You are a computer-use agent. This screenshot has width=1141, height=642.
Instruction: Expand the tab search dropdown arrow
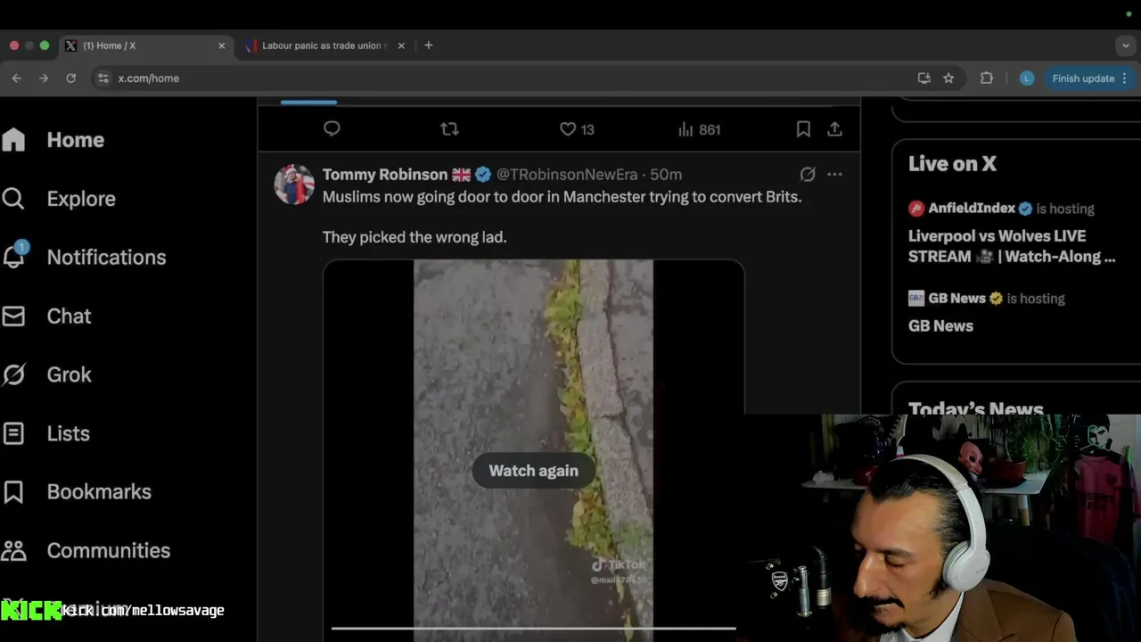pos(1126,45)
